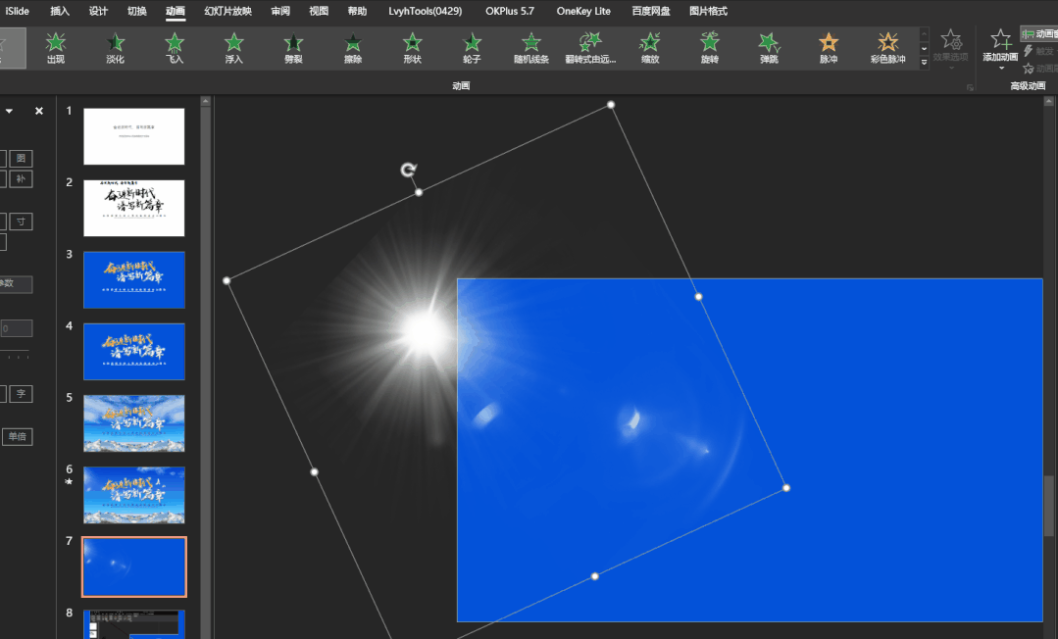Select the 动画 (Animations) tab

tap(176, 11)
